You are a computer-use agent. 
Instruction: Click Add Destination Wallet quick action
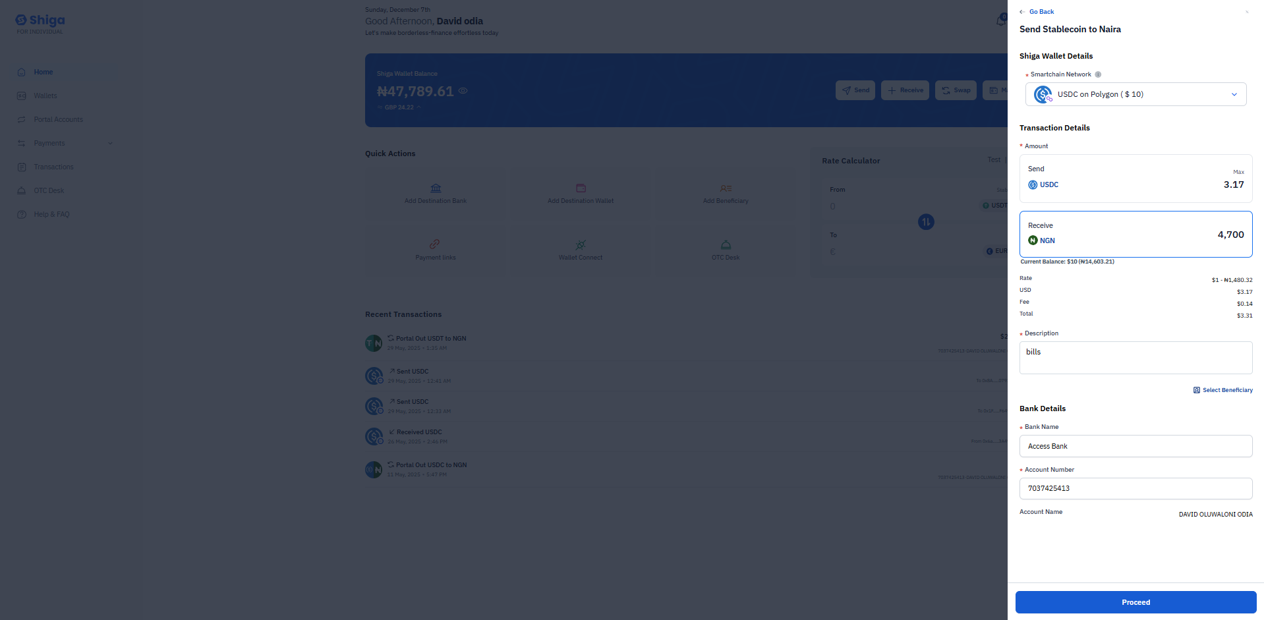[x=581, y=194]
